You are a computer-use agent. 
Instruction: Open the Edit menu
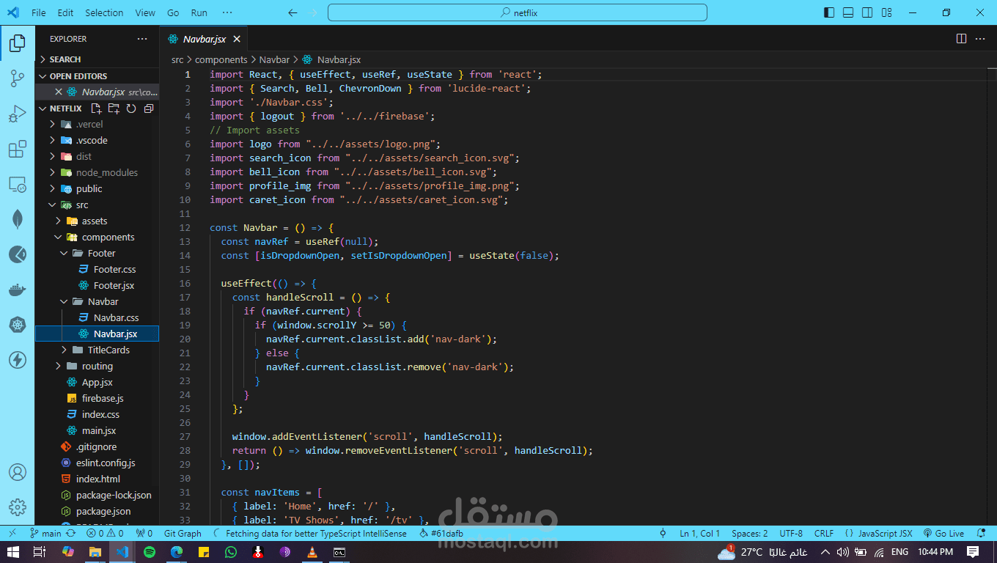point(65,12)
